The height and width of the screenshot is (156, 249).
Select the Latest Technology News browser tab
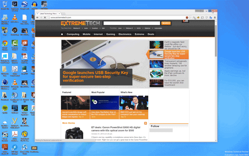pyautogui.click(x=48, y=14)
